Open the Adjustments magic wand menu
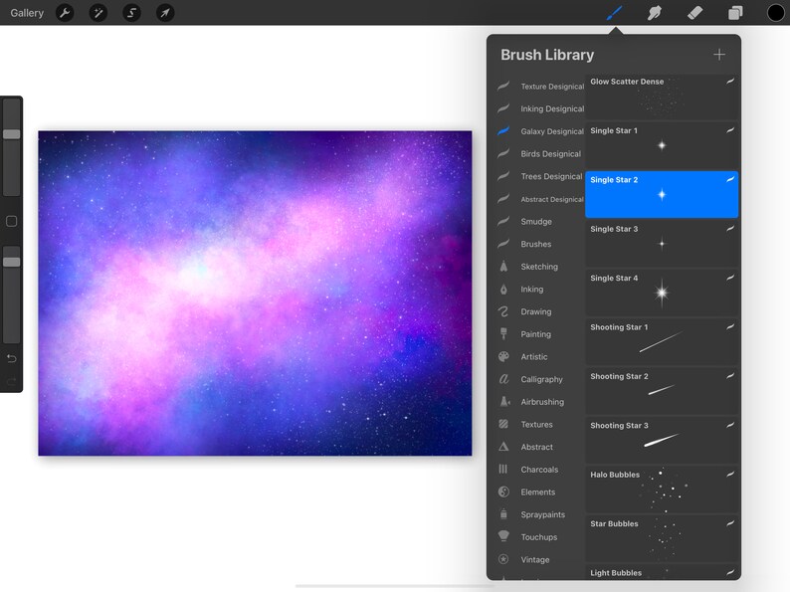 (98, 13)
